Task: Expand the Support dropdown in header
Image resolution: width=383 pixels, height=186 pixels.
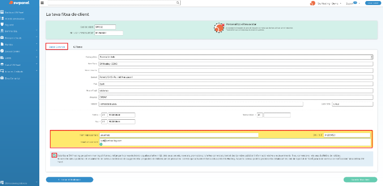Action: 353,4
